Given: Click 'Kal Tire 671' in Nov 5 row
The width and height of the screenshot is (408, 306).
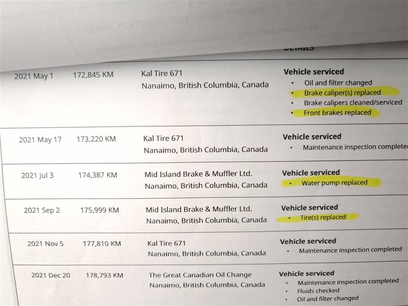Looking at the screenshot, I should [x=166, y=243].
